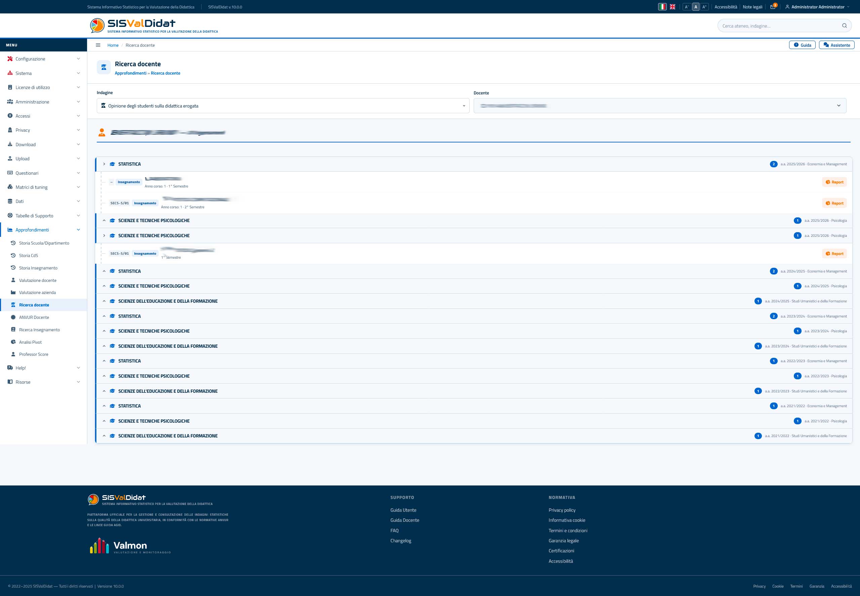Image resolution: width=860 pixels, height=596 pixels.
Task: Expand STATISTICA a.a. 2024/2025 row
Action: (x=474, y=271)
